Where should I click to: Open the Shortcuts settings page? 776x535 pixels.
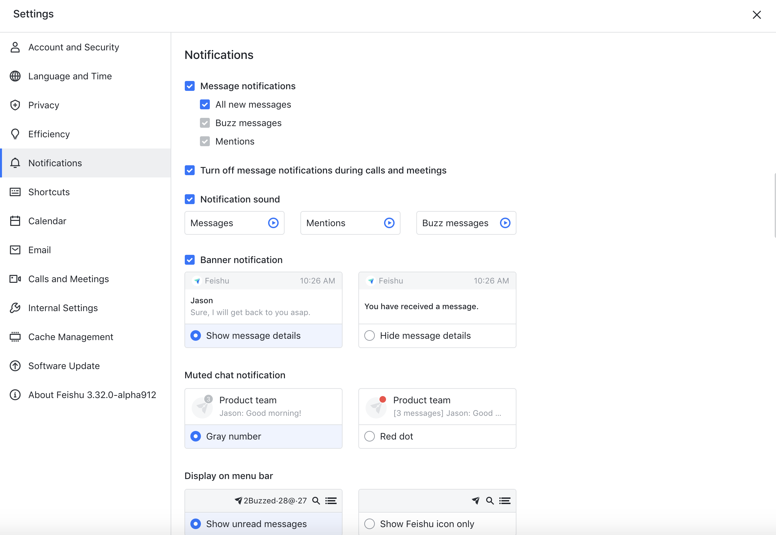(x=86, y=192)
